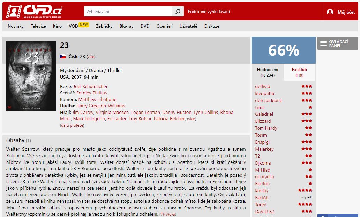Viewport: 360px width, 217px height.
Task: Show other crew via (další profese)
Action: (x=72, y=125)
